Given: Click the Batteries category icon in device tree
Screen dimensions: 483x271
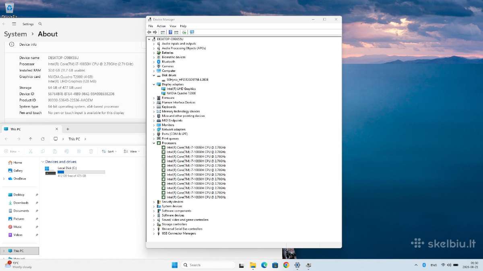Looking at the screenshot, I should point(159,53).
